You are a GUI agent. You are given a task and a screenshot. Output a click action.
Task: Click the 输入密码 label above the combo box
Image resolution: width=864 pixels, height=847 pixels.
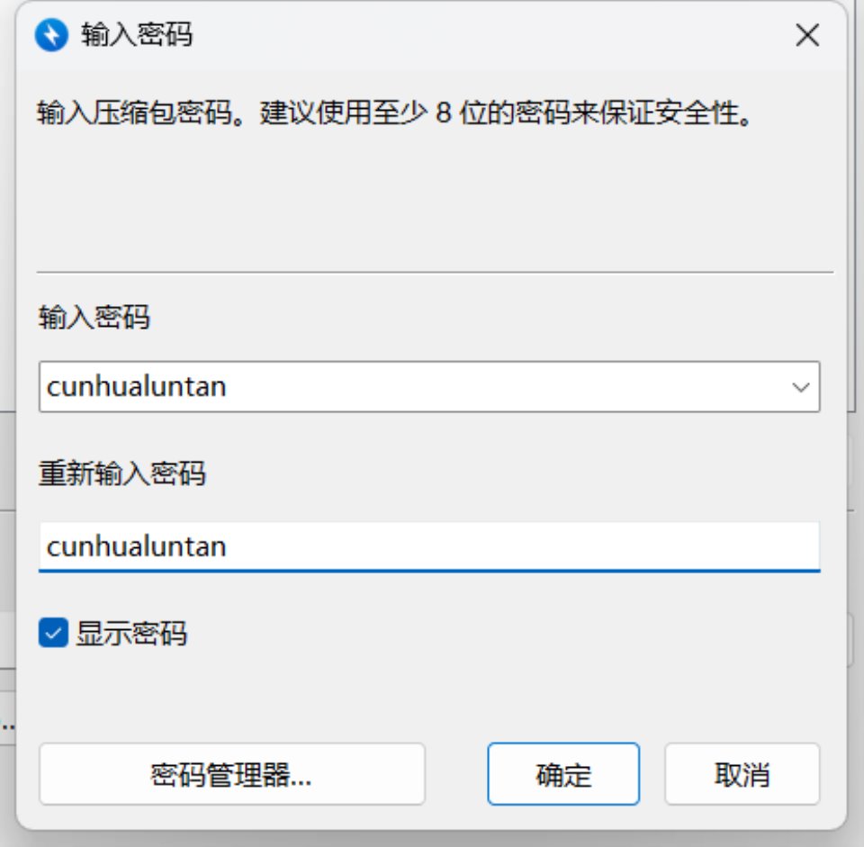[94, 317]
